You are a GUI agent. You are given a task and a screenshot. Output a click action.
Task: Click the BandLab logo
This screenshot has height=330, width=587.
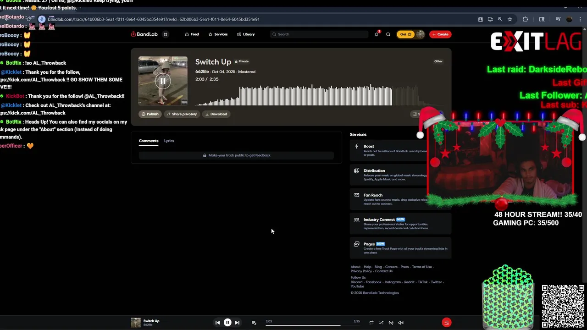144,34
